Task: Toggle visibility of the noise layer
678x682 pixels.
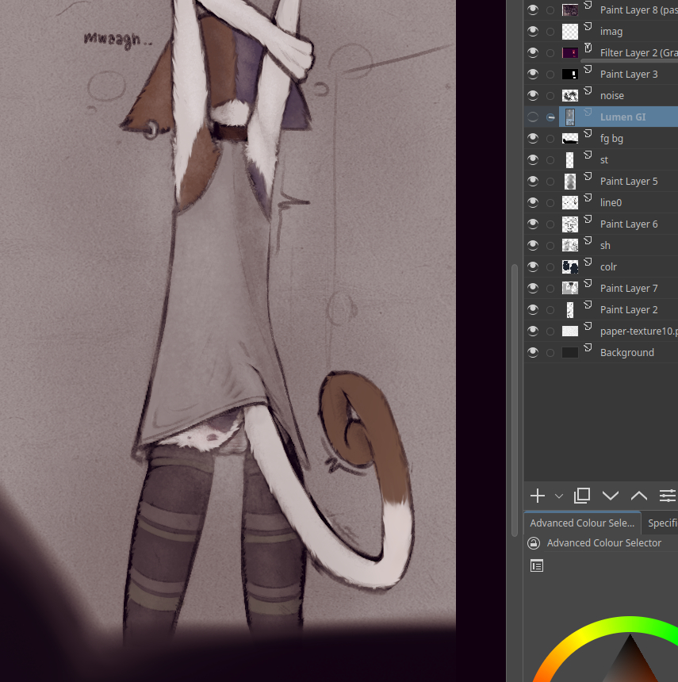Action: pyautogui.click(x=532, y=95)
